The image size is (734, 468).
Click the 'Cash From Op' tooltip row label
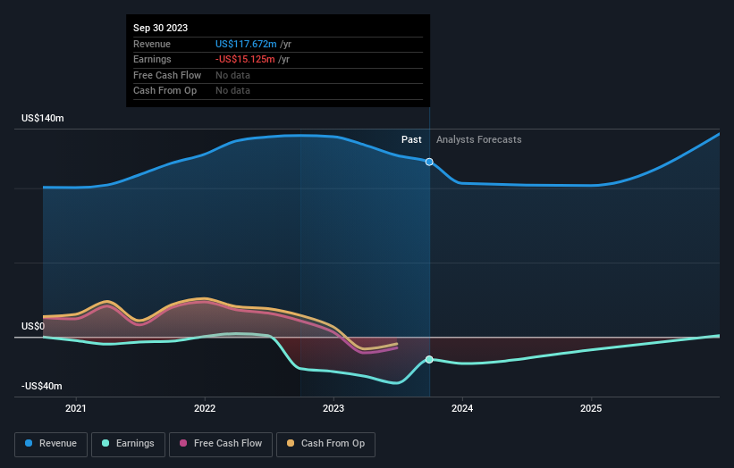pos(165,91)
